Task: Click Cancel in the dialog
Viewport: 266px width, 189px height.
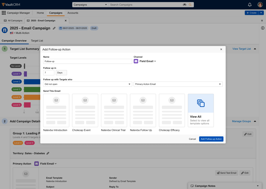Action: 192,139
